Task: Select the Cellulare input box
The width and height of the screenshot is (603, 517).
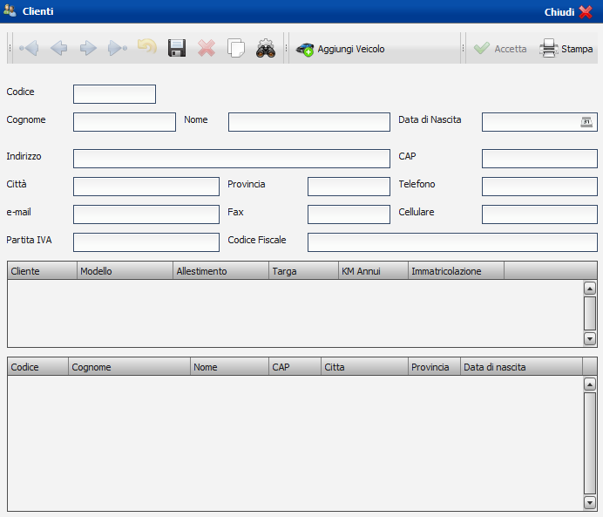Action: [539, 214]
